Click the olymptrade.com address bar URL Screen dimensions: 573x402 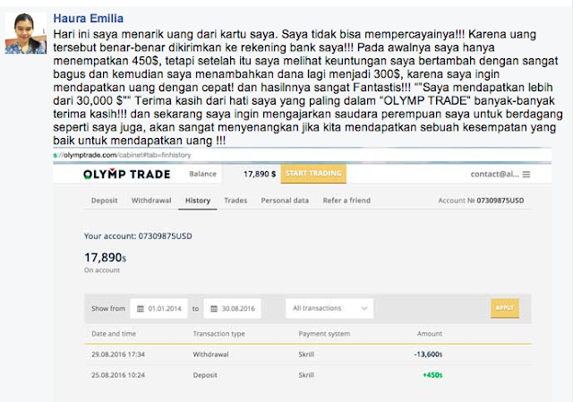coord(122,155)
